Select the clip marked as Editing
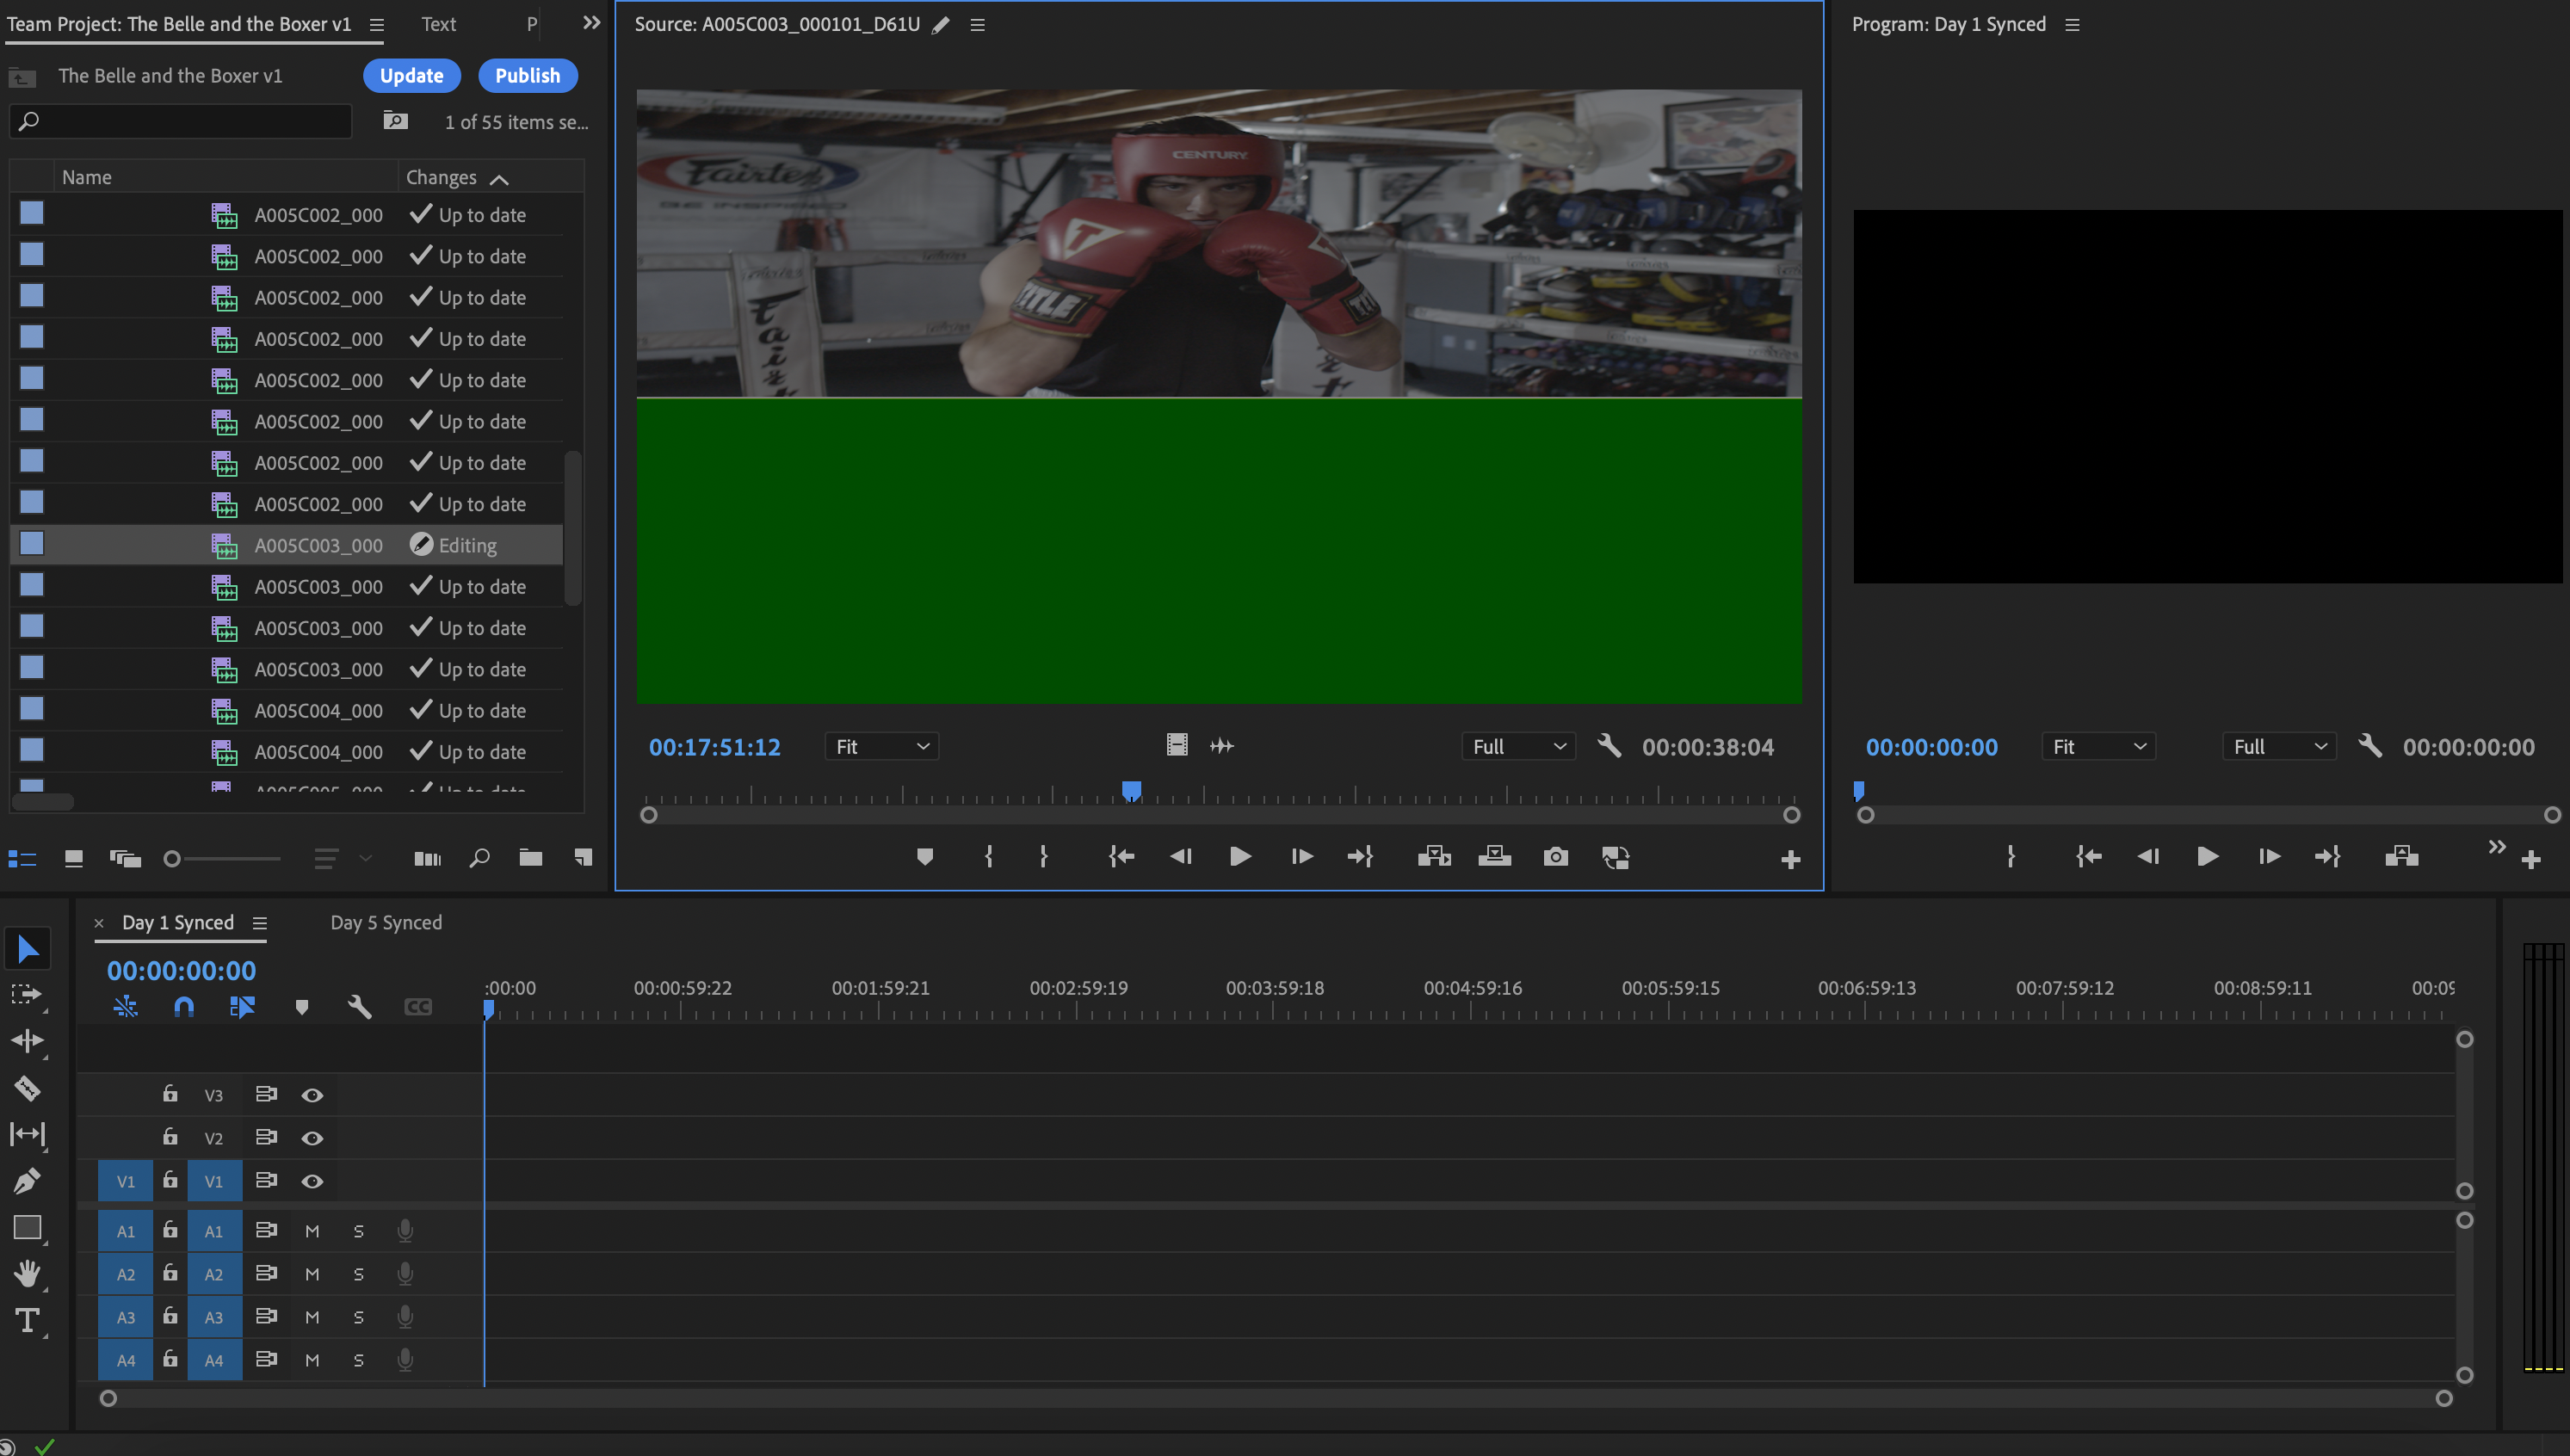This screenshot has height=1456, width=2570. pos(318,545)
